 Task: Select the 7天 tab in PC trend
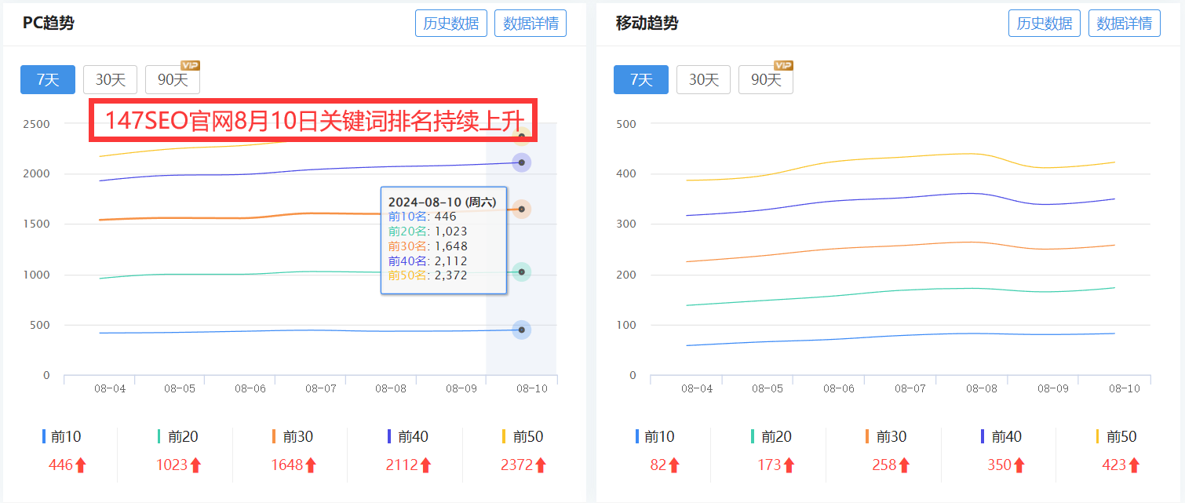point(48,79)
